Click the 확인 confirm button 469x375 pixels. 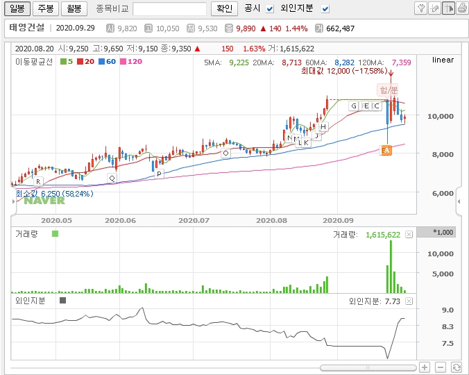click(x=224, y=8)
